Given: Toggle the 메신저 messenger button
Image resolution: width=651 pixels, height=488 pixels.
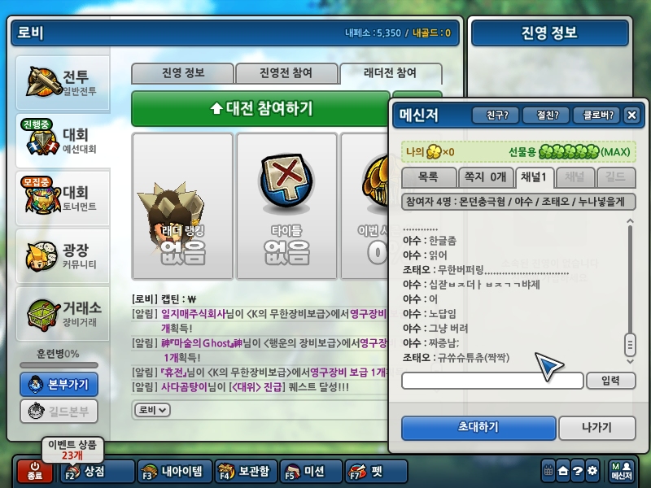Looking at the screenshot, I should 622,472.
